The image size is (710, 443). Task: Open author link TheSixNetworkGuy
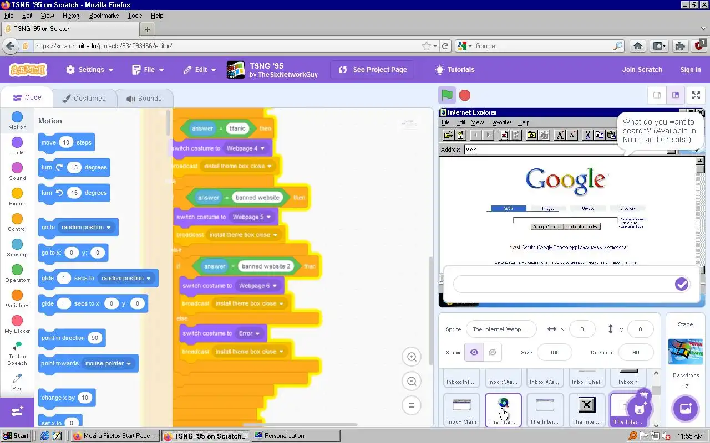point(288,75)
